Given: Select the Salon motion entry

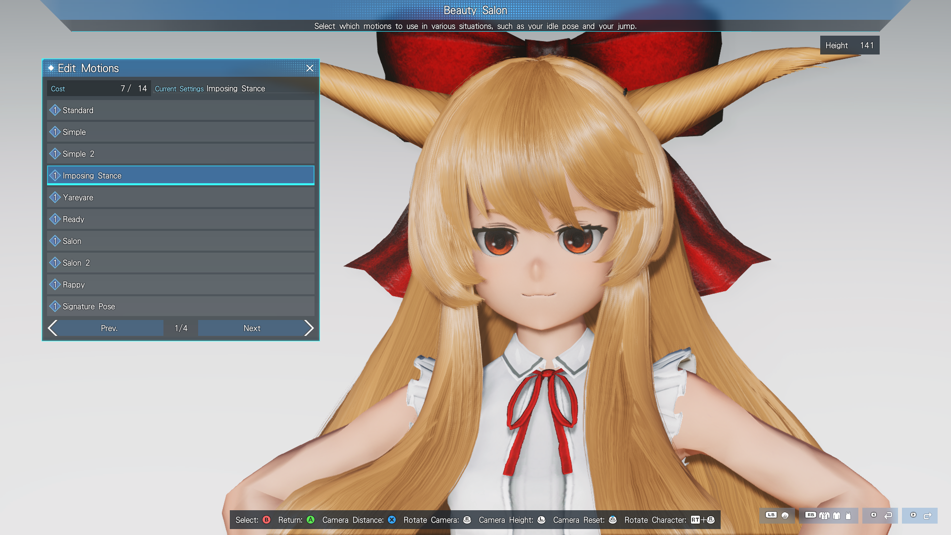Looking at the screenshot, I should tap(181, 241).
